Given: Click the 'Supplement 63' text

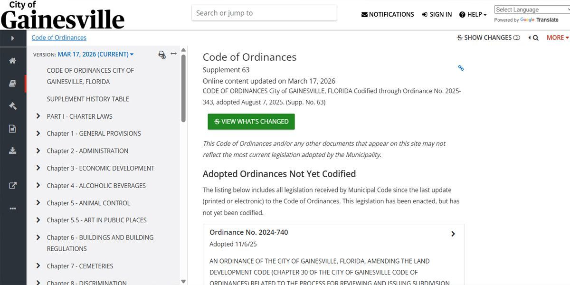Looking at the screenshot, I should click(226, 70).
